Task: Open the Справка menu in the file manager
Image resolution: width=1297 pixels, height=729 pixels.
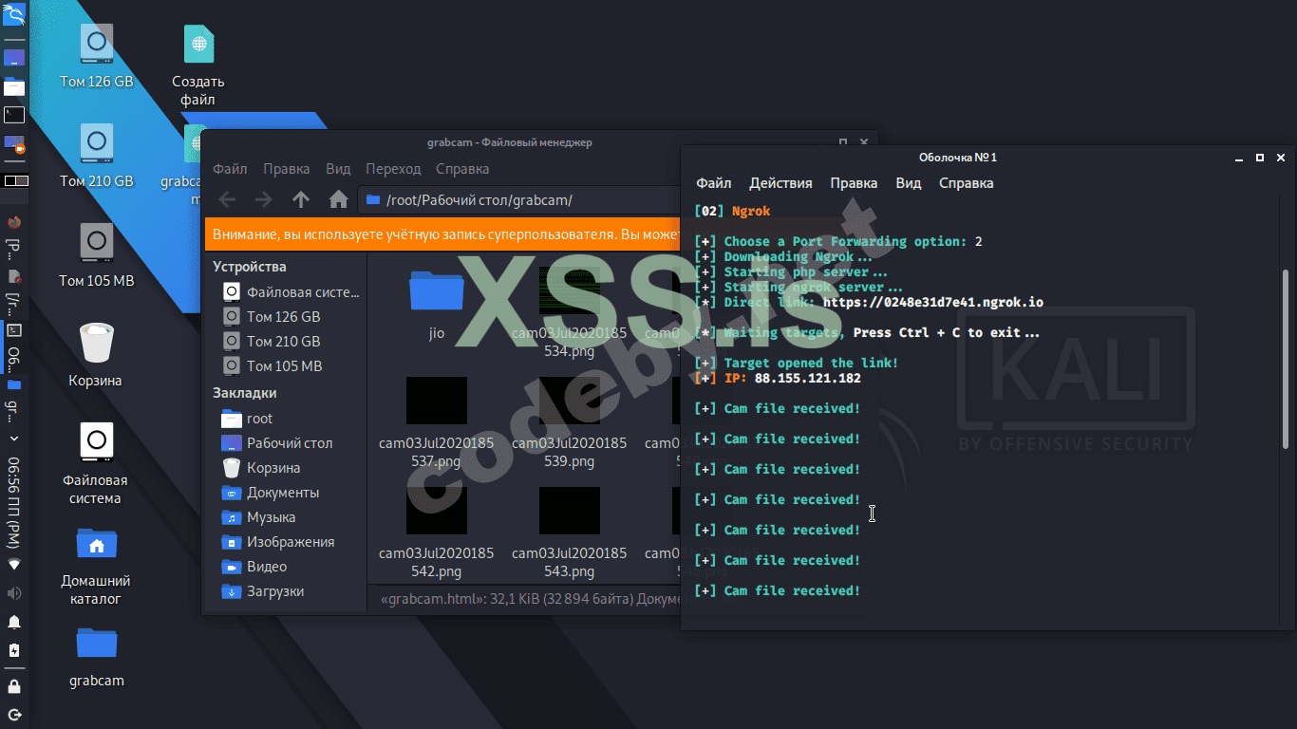Action: (462, 169)
